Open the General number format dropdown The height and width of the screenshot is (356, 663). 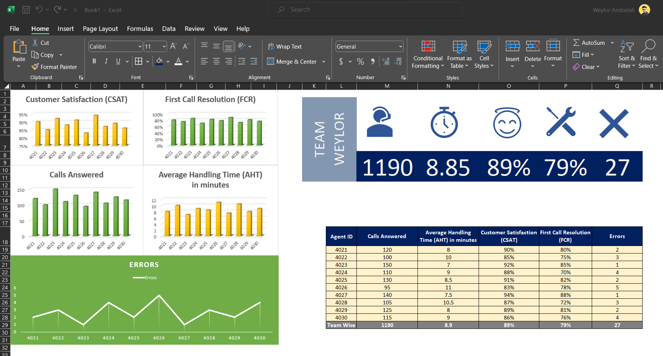coord(401,46)
